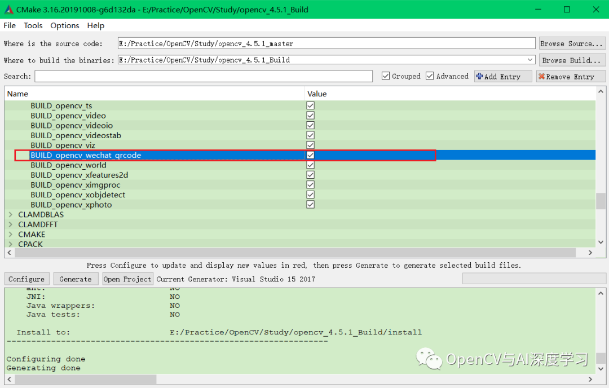This screenshot has width=609, height=388.
Task: Click output log horizontal scrollbar thumb
Action: click(x=86, y=379)
